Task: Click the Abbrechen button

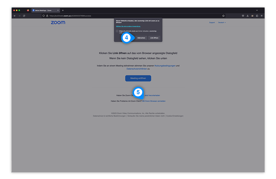Action: [x=141, y=38]
